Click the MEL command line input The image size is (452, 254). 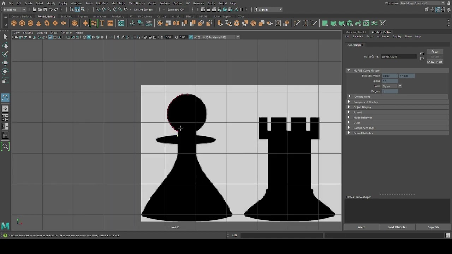coord(282,235)
